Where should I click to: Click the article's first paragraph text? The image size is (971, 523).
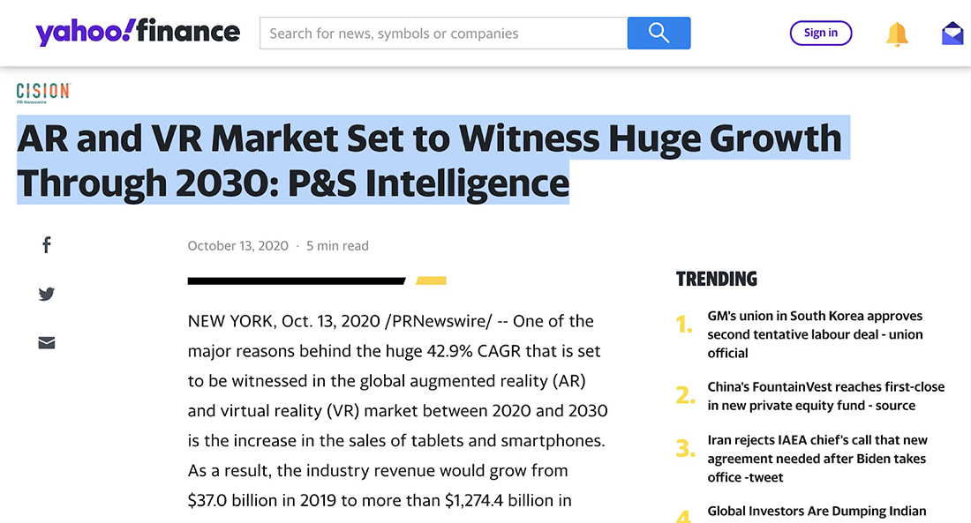[397, 411]
